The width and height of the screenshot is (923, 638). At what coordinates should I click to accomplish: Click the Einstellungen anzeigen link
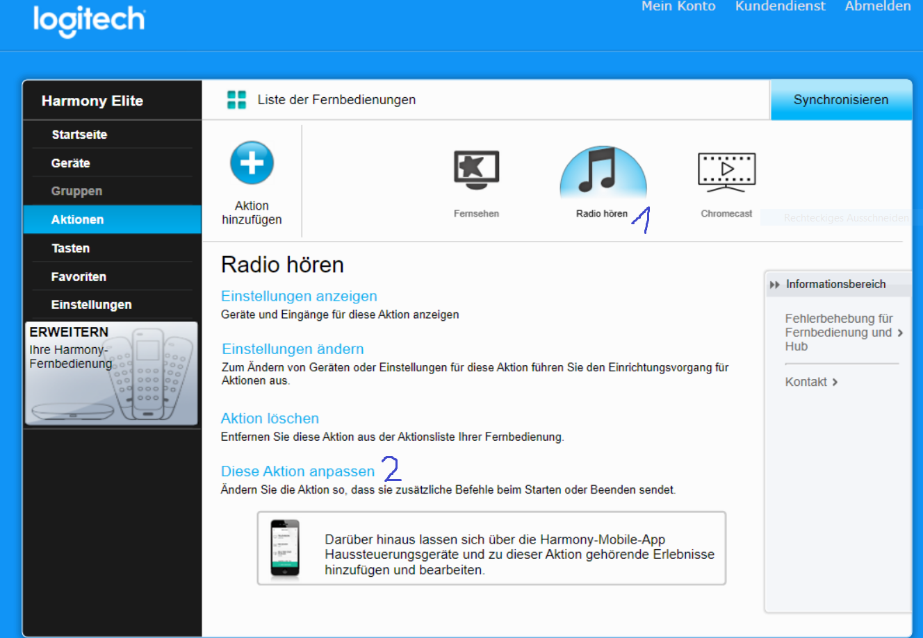coord(299,296)
